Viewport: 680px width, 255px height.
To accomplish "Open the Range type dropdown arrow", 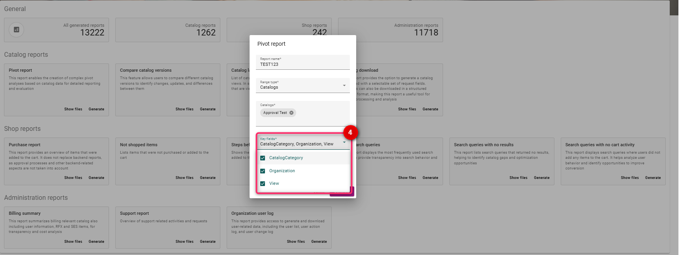I will [x=344, y=86].
